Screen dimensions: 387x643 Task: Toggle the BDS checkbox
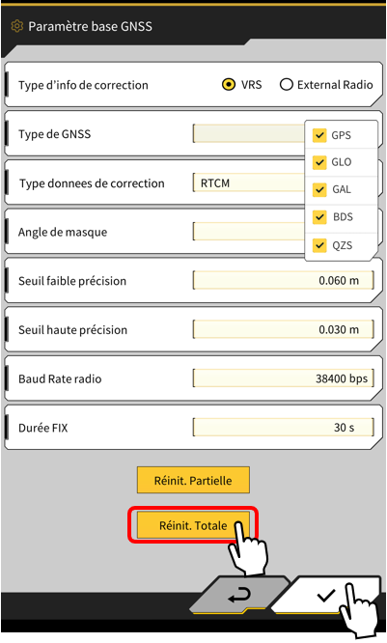click(x=319, y=217)
